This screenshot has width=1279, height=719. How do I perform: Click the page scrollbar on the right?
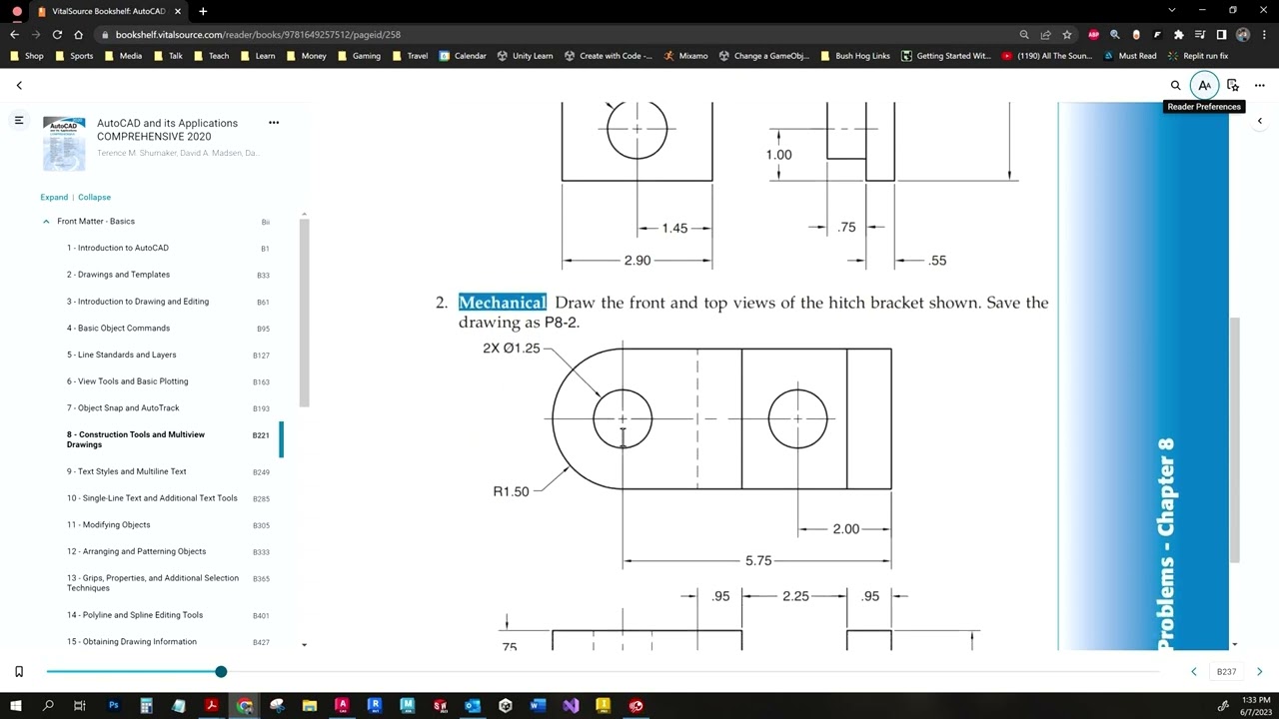click(x=1235, y=439)
